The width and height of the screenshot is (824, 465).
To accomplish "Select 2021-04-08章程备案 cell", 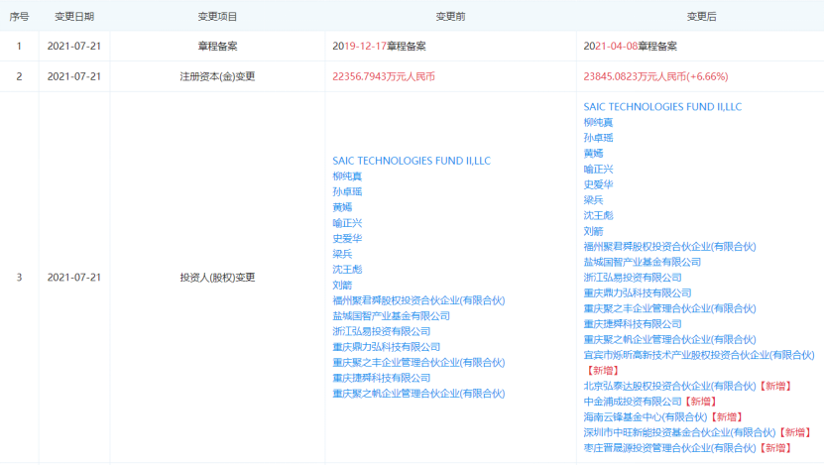I will [x=630, y=47].
